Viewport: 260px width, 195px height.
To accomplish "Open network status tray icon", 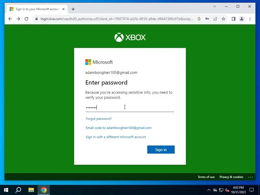I will tap(221, 190).
